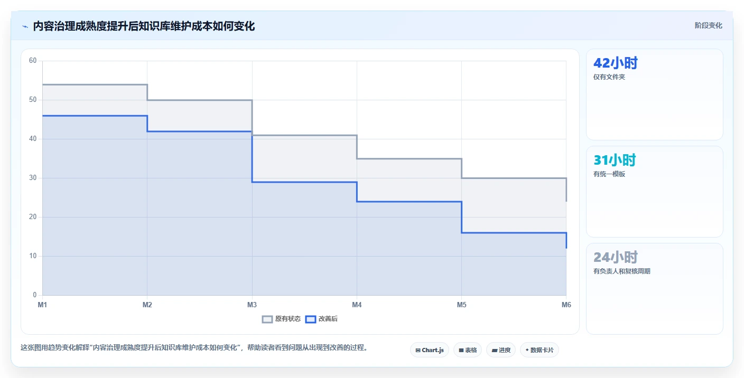This screenshot has width=744, height=378.
Task: Toggle the 原有状态 legend series
Action: 282,319
